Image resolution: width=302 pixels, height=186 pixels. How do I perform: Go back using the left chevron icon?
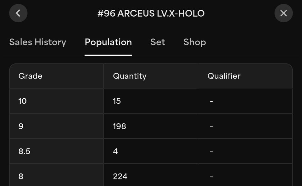tap(18, 13)
